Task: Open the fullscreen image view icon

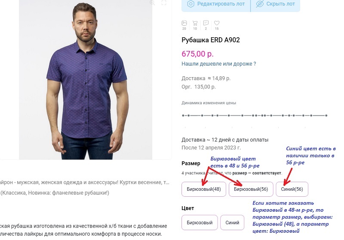Action: (164, 3)
